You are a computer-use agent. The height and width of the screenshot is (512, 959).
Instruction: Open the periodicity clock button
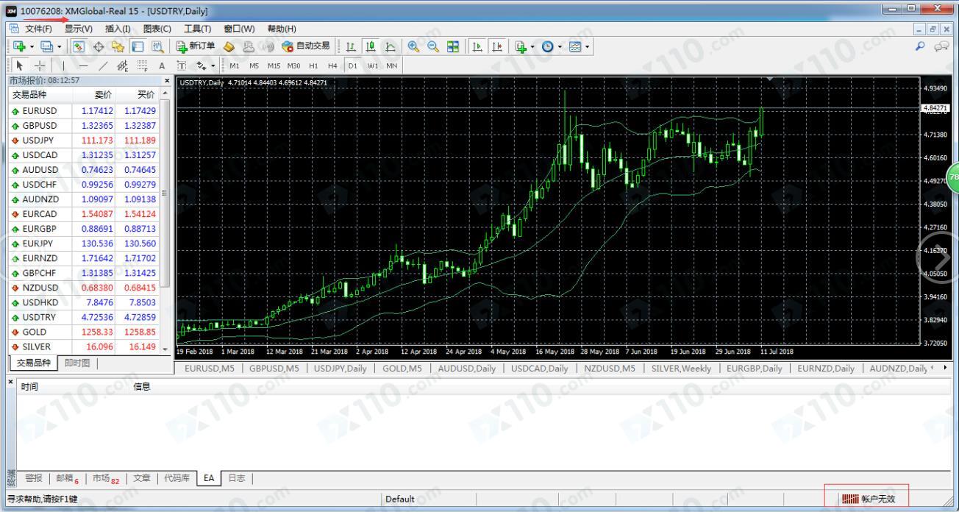pyautogui.click(x=548, y=46)
